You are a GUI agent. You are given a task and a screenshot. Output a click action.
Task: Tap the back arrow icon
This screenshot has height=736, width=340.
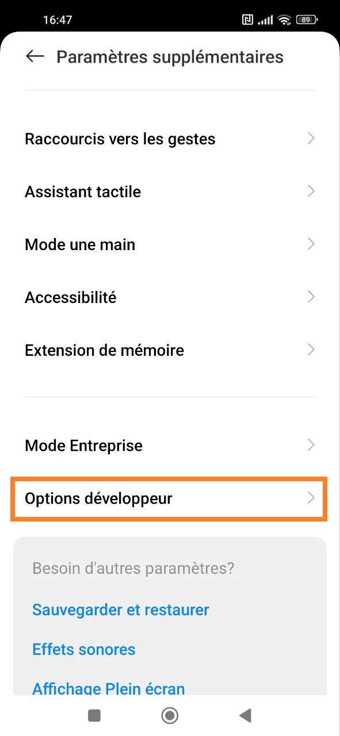click(x=35, y=56)
